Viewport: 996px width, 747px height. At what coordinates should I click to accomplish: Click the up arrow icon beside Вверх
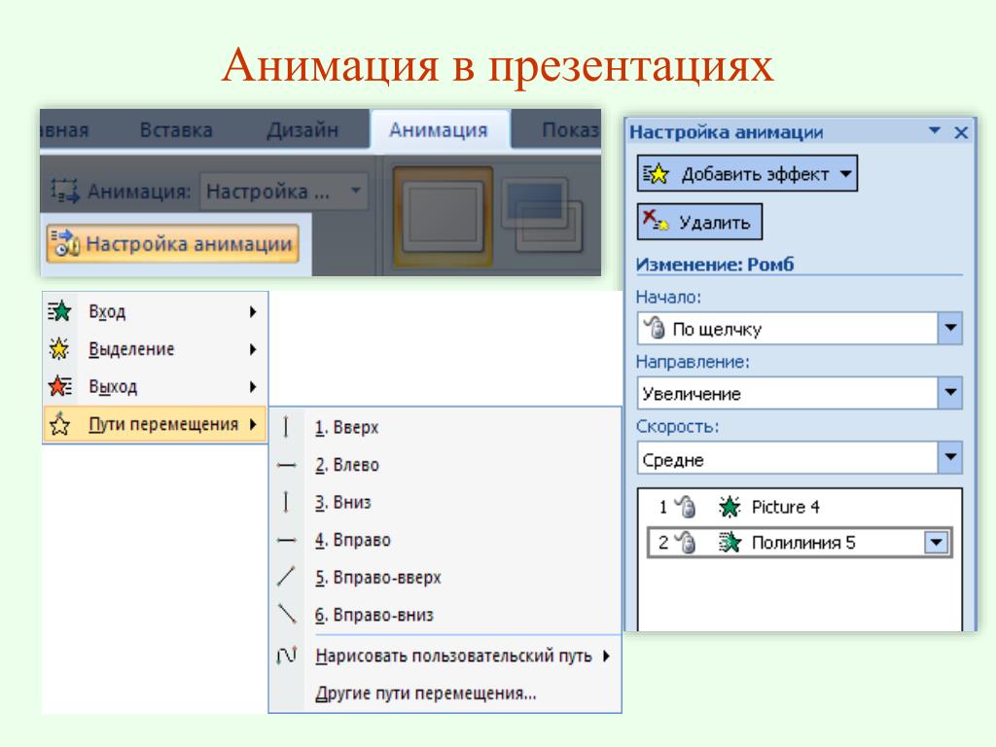pos(287,427)
